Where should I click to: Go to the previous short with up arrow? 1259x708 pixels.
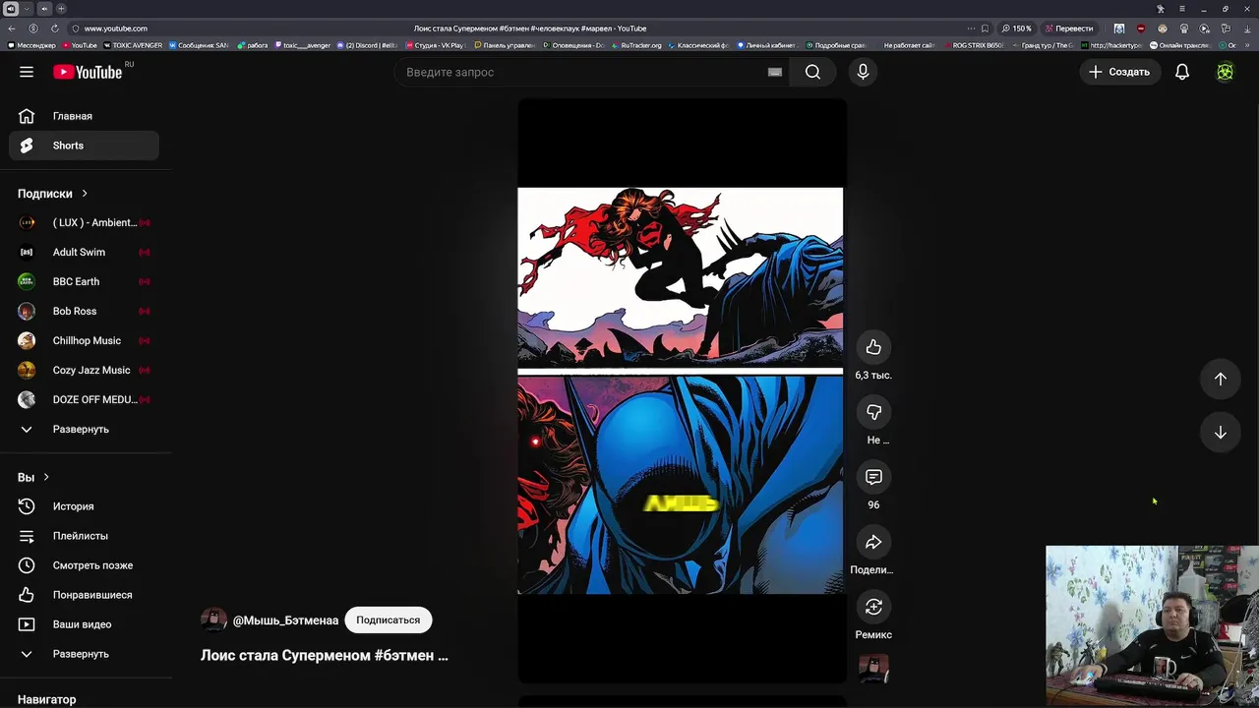click(1220, 379)
